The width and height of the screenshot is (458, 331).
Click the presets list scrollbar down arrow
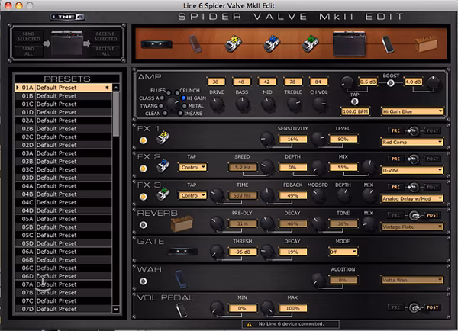(116, 310)
